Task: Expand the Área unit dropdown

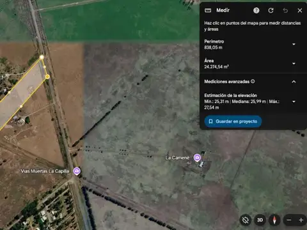Action: (x=294, y=63)
